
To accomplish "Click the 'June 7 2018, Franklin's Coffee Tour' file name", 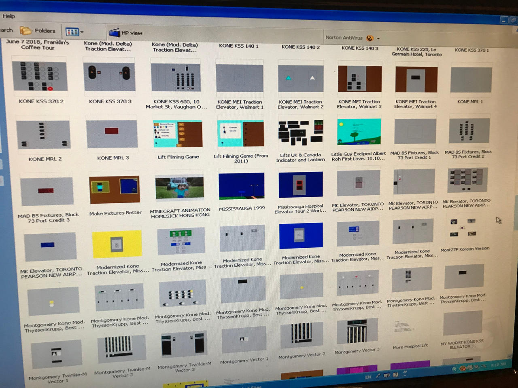I will click(38, 44).
